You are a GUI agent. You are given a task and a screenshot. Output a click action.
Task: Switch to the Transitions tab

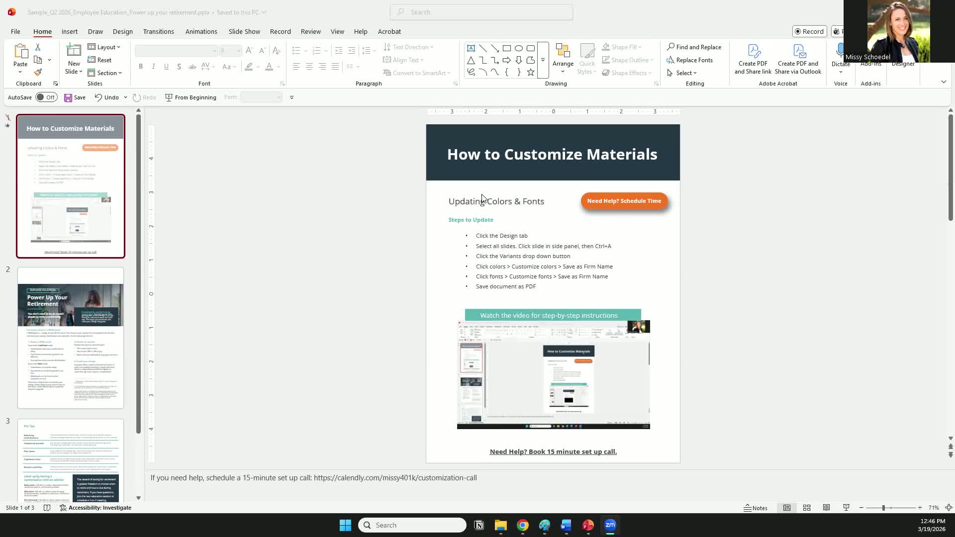coord(158,31)
